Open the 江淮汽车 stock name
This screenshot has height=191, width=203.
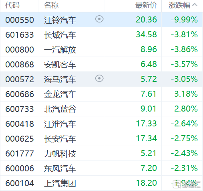(x=60, y=124)
